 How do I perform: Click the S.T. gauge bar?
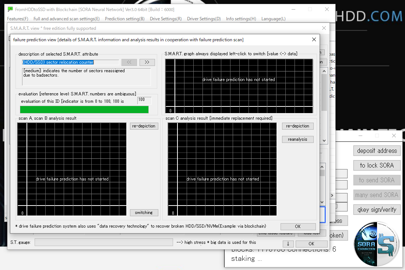104,242
